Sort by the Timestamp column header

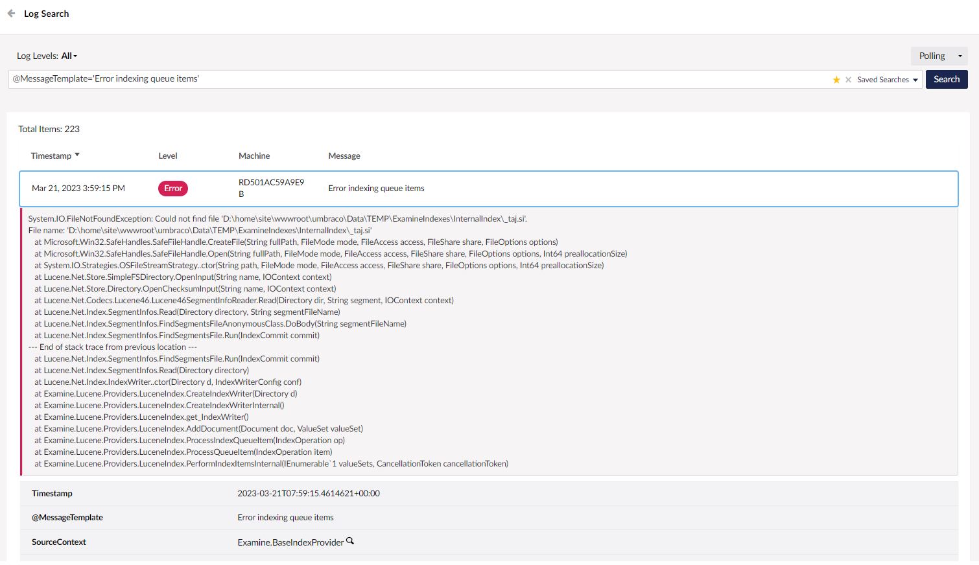(x=51, y=156)
